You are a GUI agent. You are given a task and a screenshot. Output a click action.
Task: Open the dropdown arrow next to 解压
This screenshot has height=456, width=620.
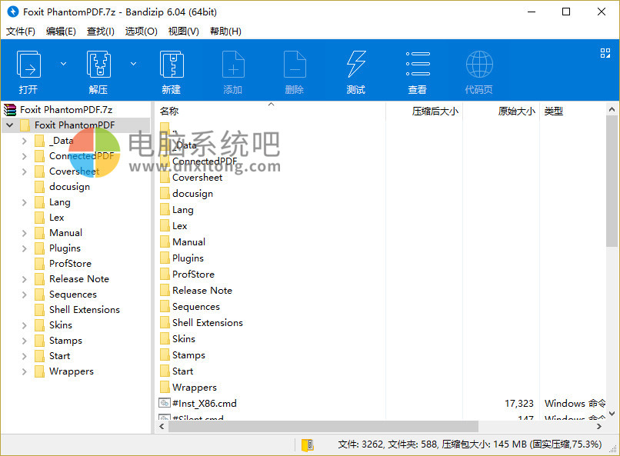pyautogui.click(x=134, y=64)
